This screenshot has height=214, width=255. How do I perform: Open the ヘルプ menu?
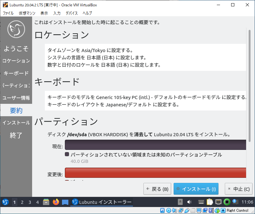point(87,13)
